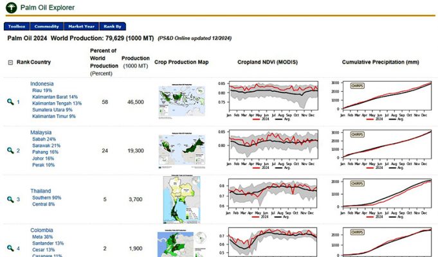Click the Palm Oil Explorer logo icon
Image resolution: width=438 pixels, height=257 pixels.
(10, 8)
